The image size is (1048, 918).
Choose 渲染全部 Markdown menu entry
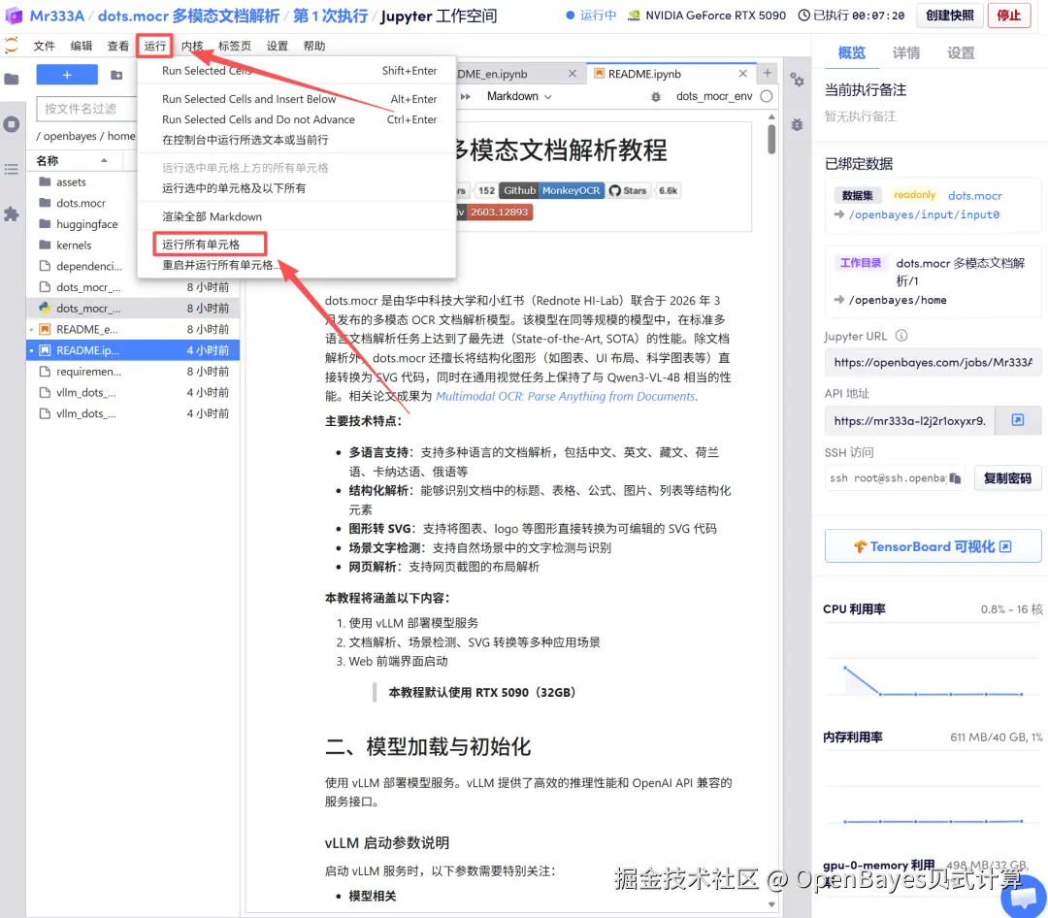297,216
